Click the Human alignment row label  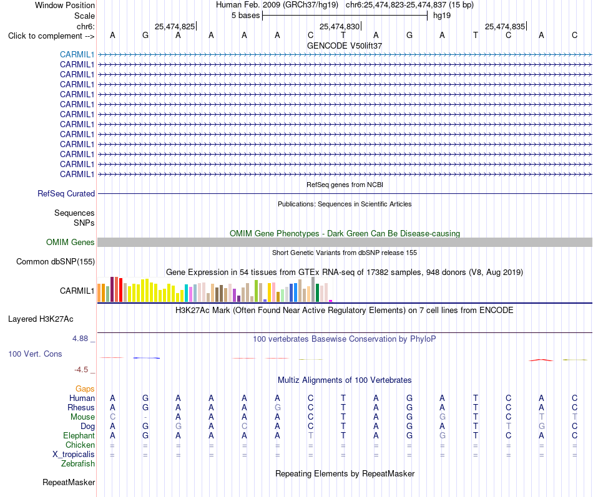pos(82,398)
